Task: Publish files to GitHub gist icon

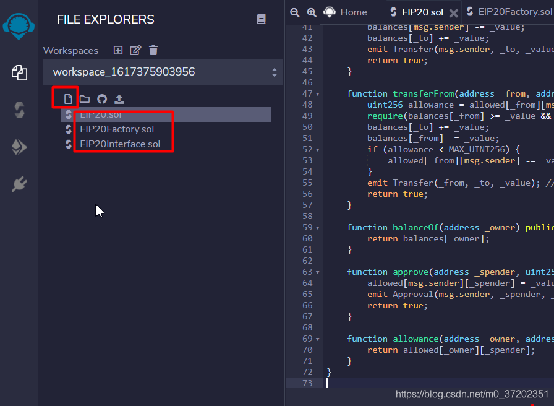Action: tap(102, 99)
